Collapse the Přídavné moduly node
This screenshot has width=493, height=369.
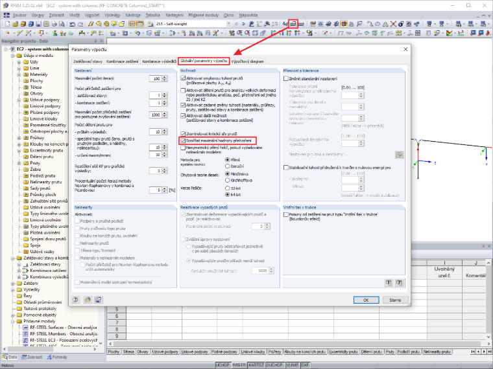click(x=13, y=321)
